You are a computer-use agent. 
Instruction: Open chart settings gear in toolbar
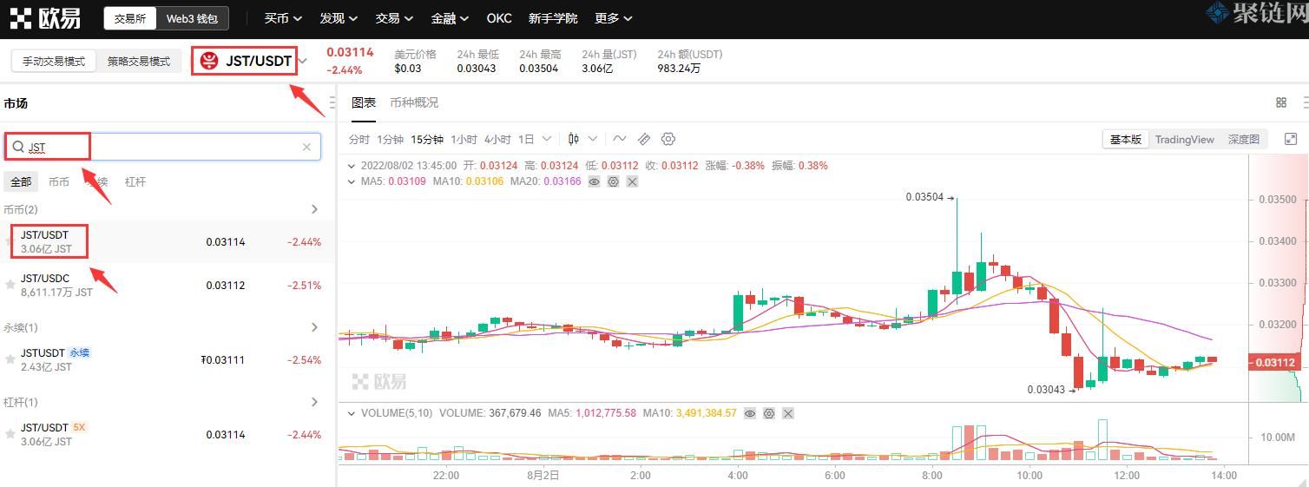coord(668,139)
